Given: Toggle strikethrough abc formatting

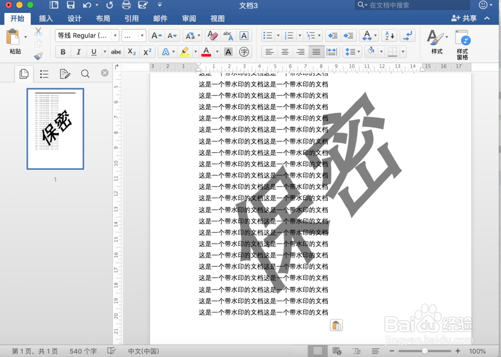Looking at the screenshot, I should (116, 52).
